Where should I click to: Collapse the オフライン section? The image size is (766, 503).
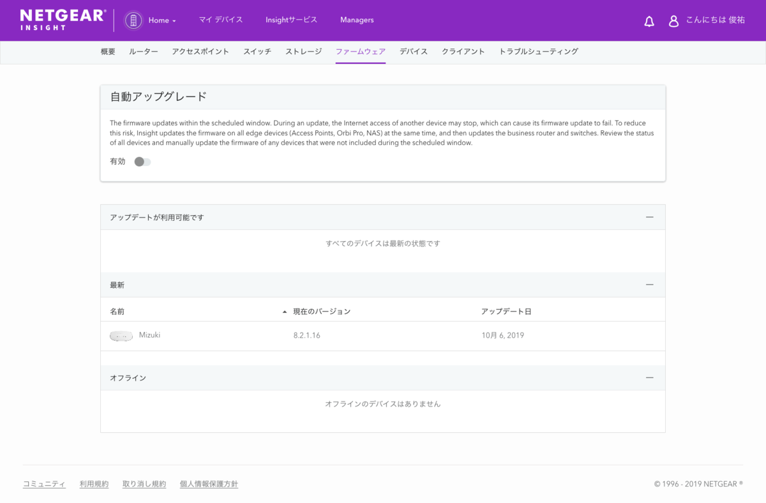650,378
